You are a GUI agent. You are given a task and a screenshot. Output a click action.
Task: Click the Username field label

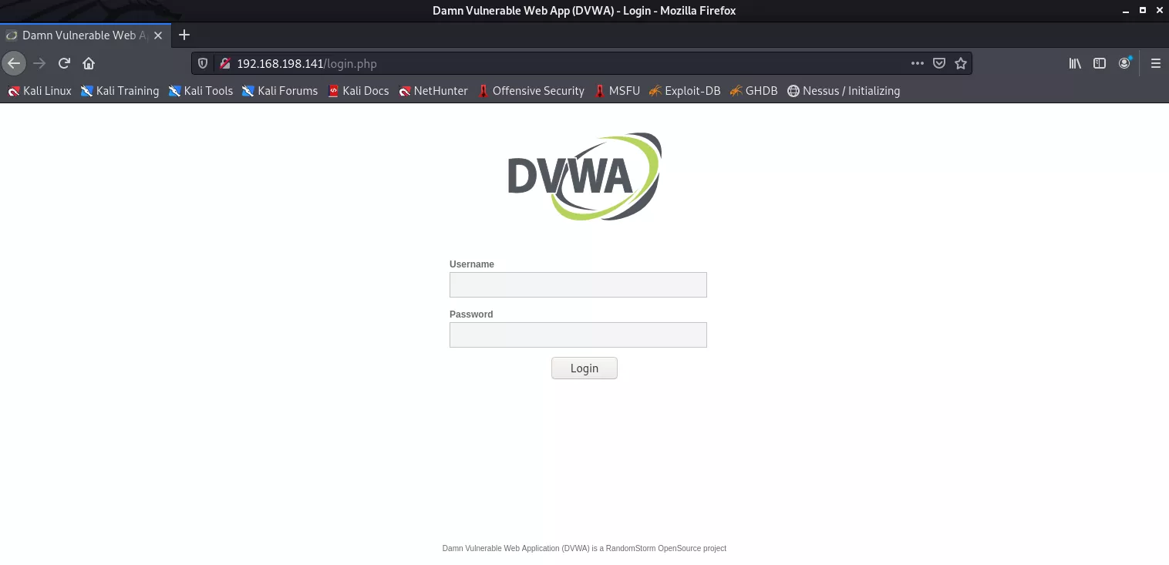pos(472,264)
